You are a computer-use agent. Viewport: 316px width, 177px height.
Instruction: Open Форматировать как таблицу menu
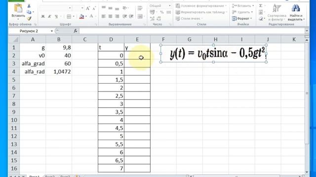coord(201,12)
